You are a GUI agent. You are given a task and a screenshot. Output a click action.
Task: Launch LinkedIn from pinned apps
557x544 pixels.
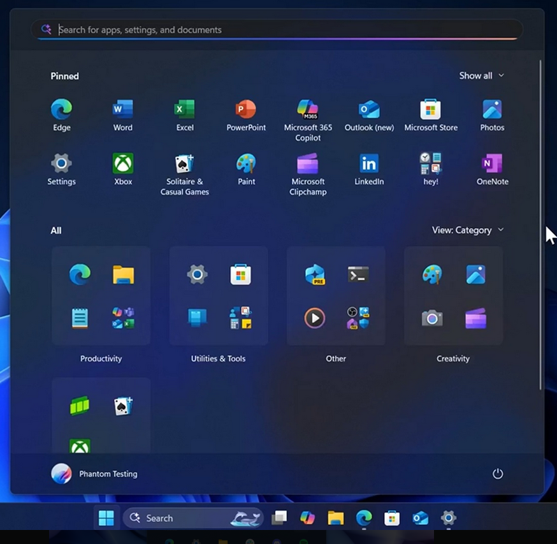point(369,169)
